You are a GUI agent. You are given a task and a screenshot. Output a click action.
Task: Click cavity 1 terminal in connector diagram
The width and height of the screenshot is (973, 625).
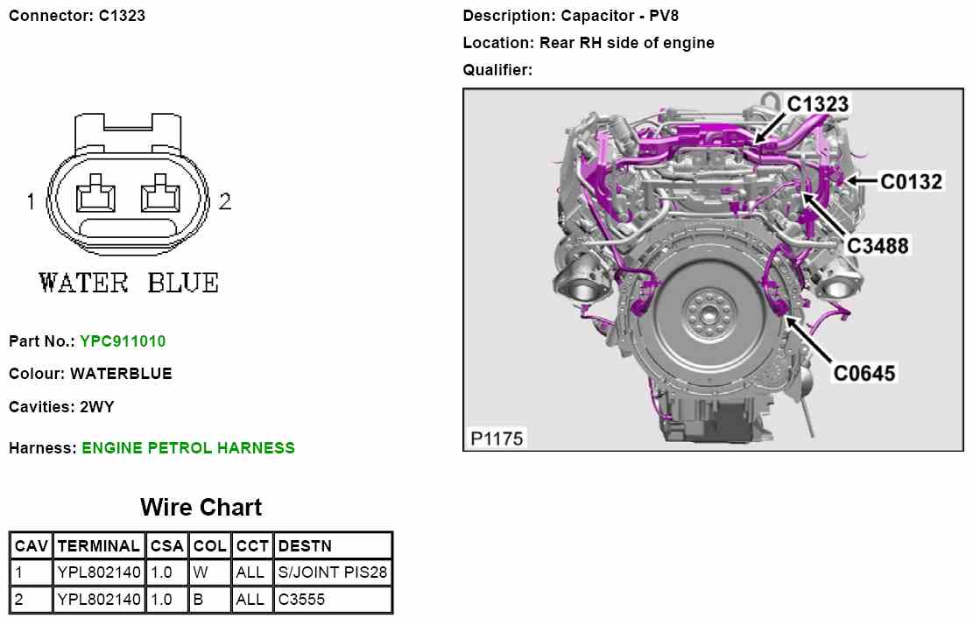coord(95,194)
